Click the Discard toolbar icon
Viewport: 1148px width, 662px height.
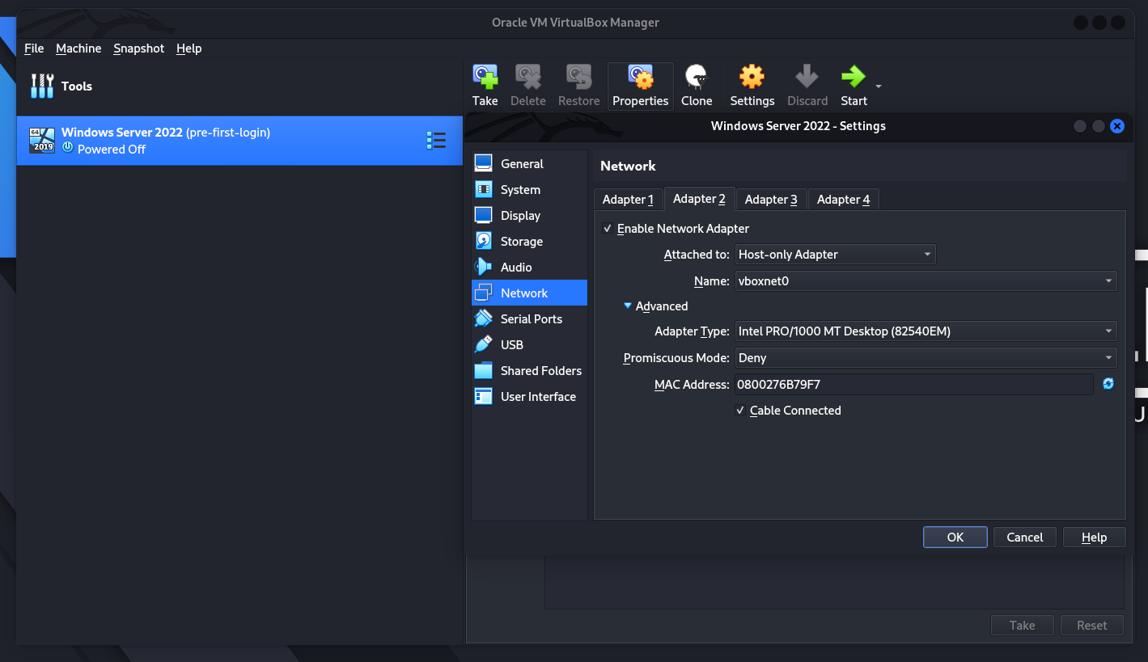[807, 77]
